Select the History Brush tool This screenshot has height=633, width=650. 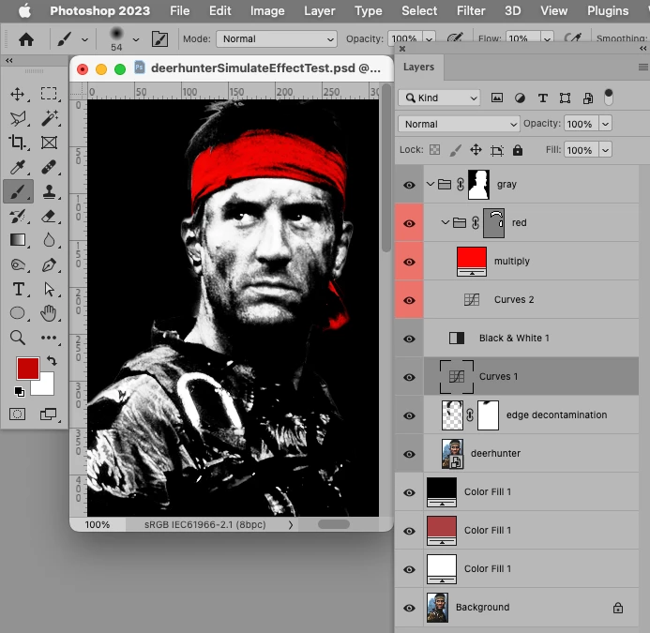click(18, 216)
